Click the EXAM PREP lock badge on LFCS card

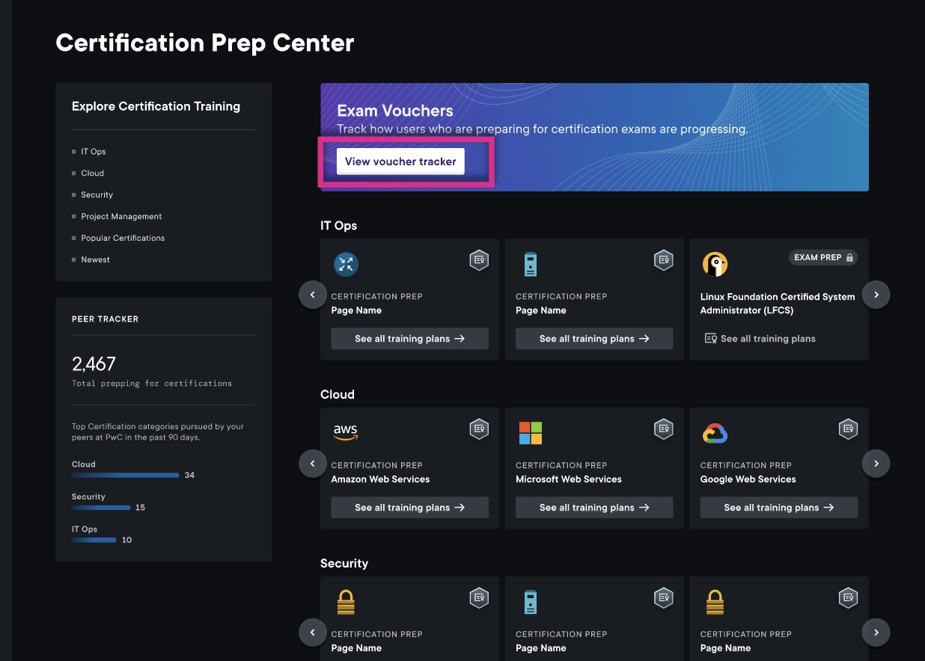pyautogui.click(x=823, y=257)
